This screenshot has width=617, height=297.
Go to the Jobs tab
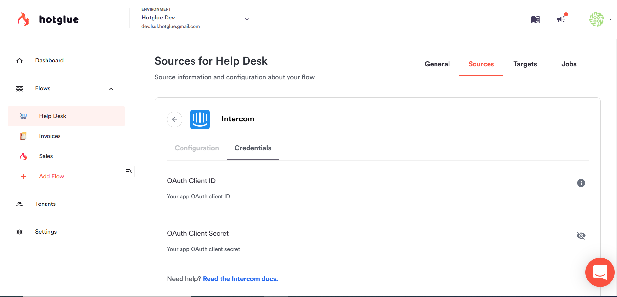click(x=569, y=64)
